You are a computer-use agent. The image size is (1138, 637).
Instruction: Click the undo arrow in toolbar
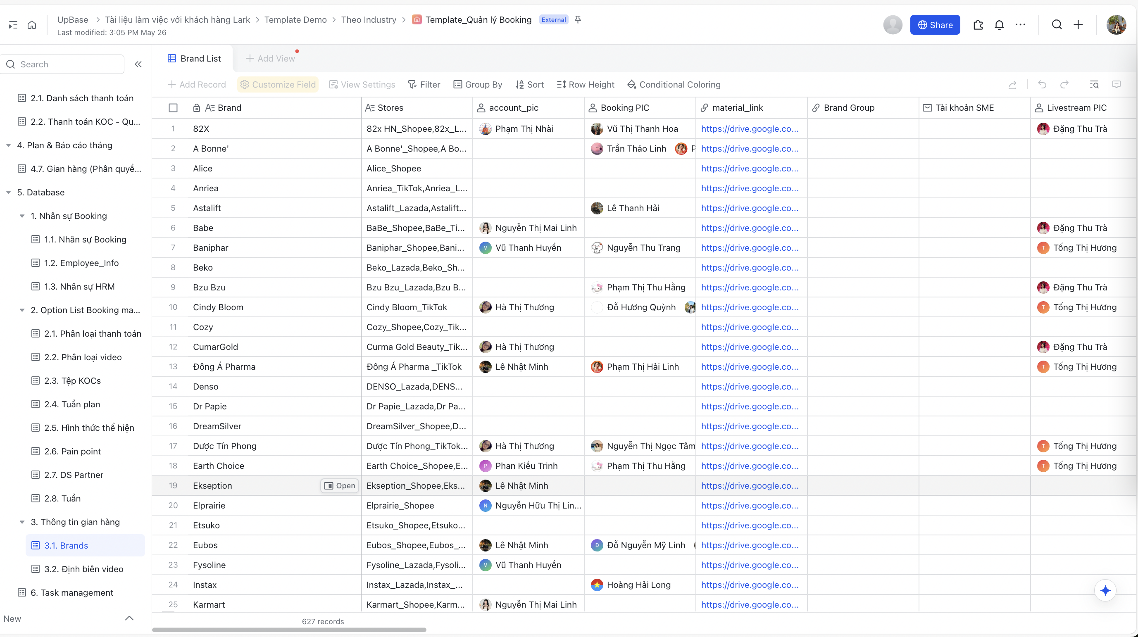point(1042,84)
